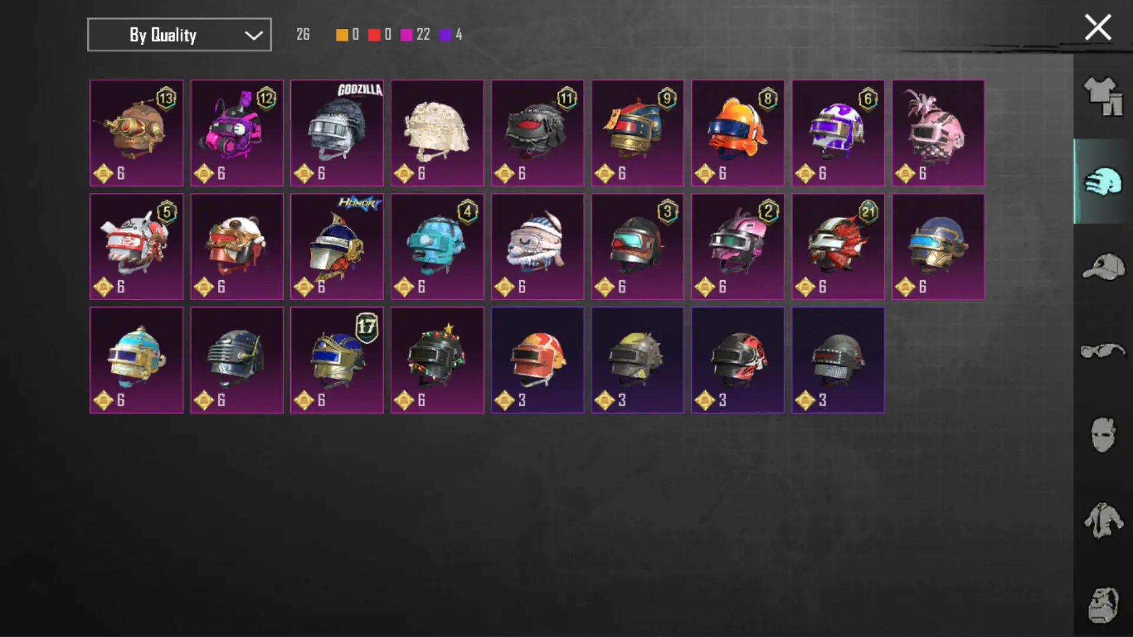Open the outfit sets category icon
The height and width of the screenshot is (637, 1133).
[1103, 97]
